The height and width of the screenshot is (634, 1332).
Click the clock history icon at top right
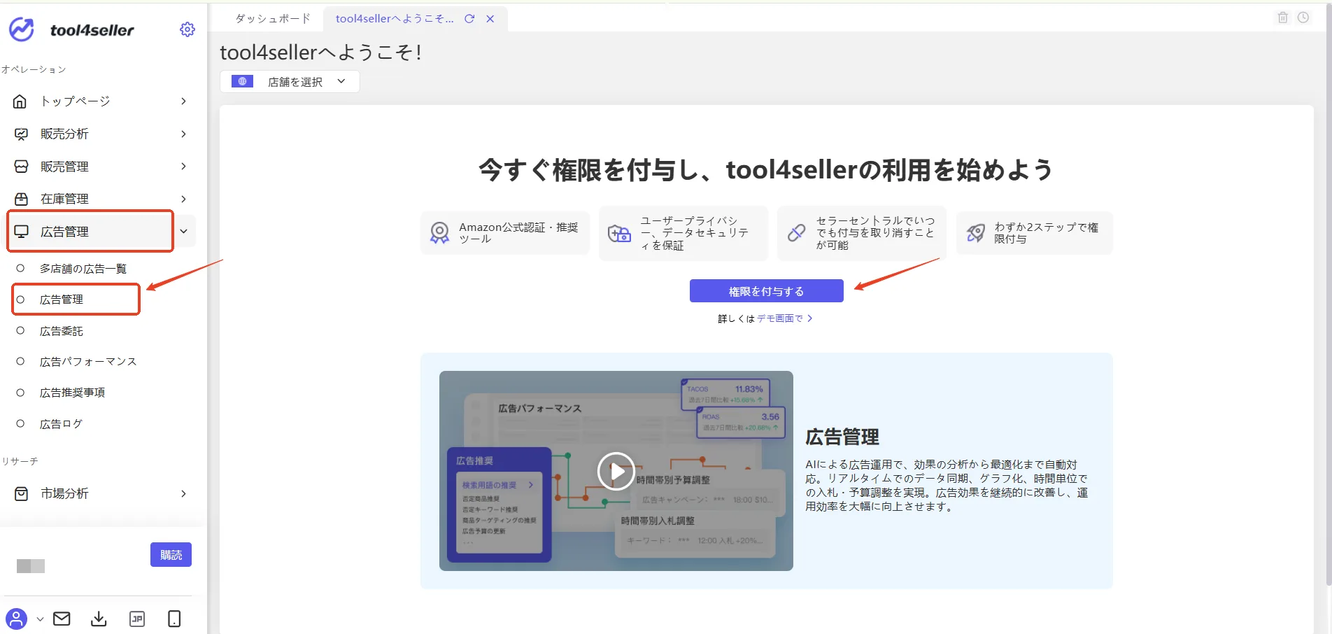click(x=1303, y=17)
